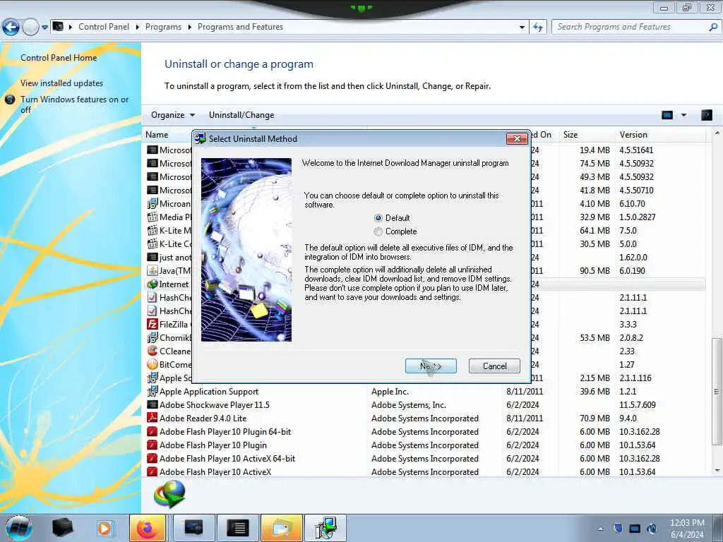Click the IDM globe artwork in dialog

(x=246, y=249)
